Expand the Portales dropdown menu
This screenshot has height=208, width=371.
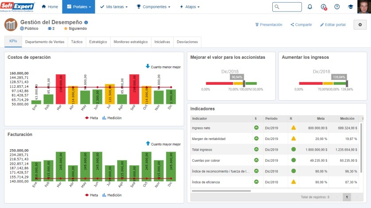[78, 7]
